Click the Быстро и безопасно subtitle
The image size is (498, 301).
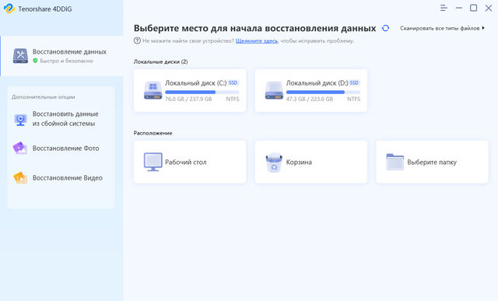pyautogui.click(x=66, y=61)
